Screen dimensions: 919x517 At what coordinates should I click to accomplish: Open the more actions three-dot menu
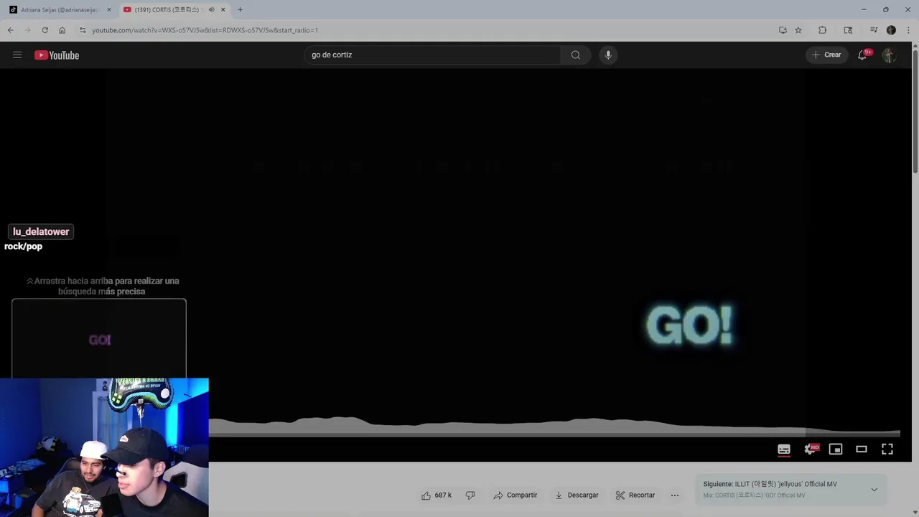click(674, 495)
